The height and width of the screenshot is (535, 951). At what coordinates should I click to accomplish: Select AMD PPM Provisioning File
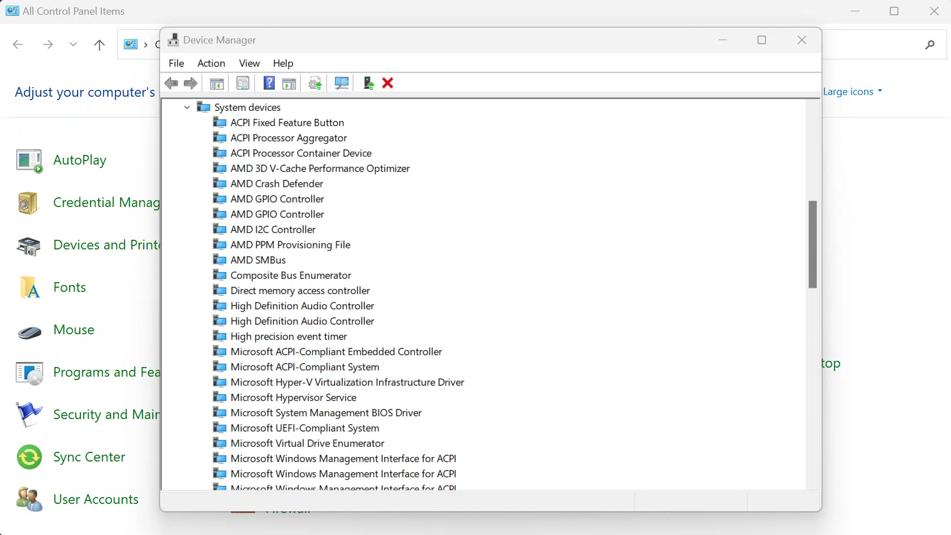[x=290, y=244]
